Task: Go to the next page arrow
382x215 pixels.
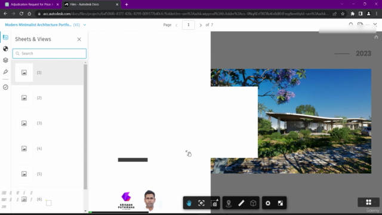Action: 201,25
